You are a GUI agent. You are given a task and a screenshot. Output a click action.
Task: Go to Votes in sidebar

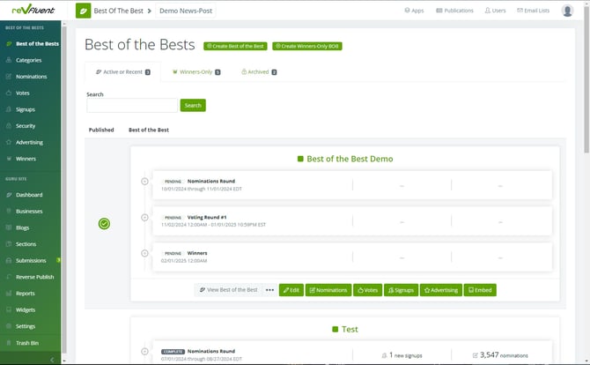tap(23, 93)
